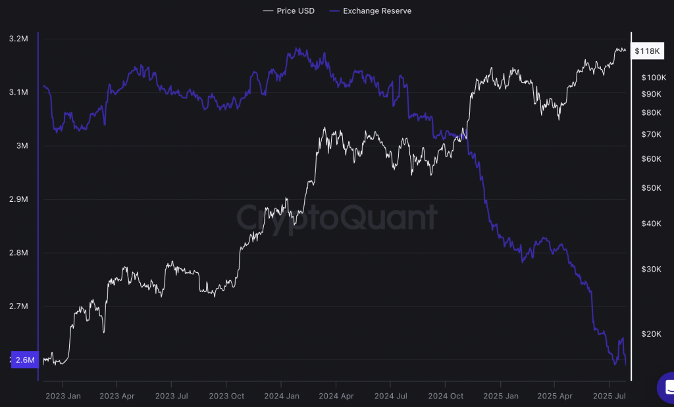674x407 pixels.
Task: Toggle the Exchange Reserve legend text
Action: click(377, 11)
